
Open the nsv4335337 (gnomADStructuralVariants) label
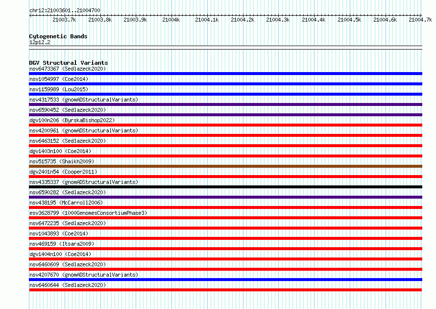pyautogui.click(x=84, y=182)
